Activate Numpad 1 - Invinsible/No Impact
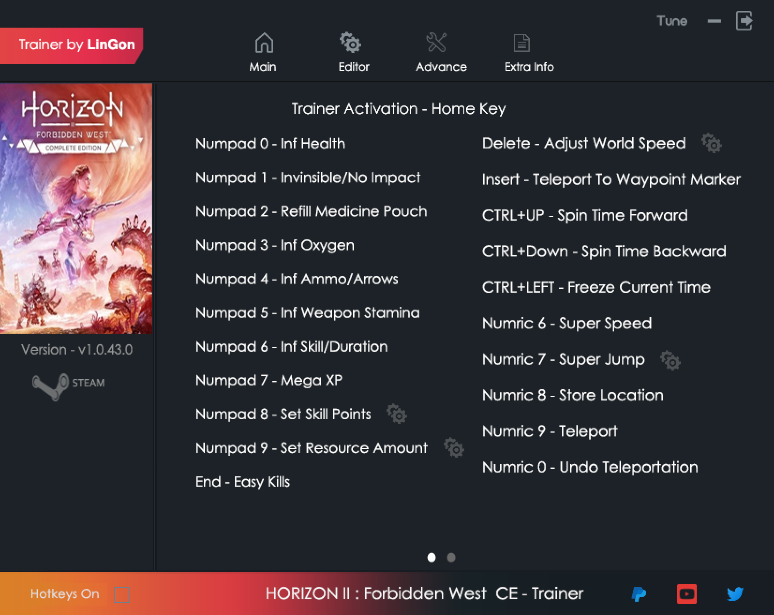Screen dimensions: 774x615 click(x=308, y=178)
